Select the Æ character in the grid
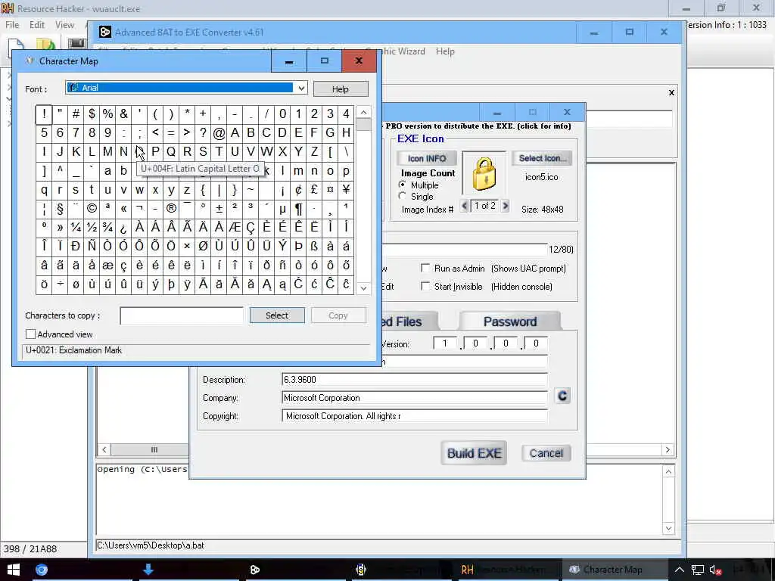Image resolution: width=775 pixels, height=581 pixels. coord(235,227)
